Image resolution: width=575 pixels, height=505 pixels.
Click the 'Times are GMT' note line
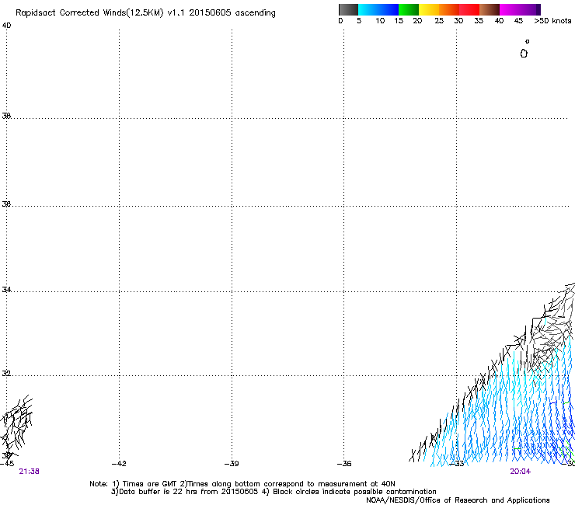coord(242,484)
